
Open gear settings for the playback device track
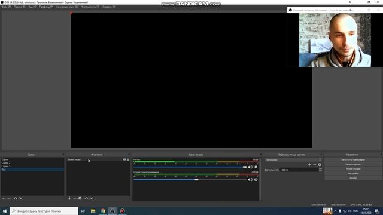(x=256, y=180)
